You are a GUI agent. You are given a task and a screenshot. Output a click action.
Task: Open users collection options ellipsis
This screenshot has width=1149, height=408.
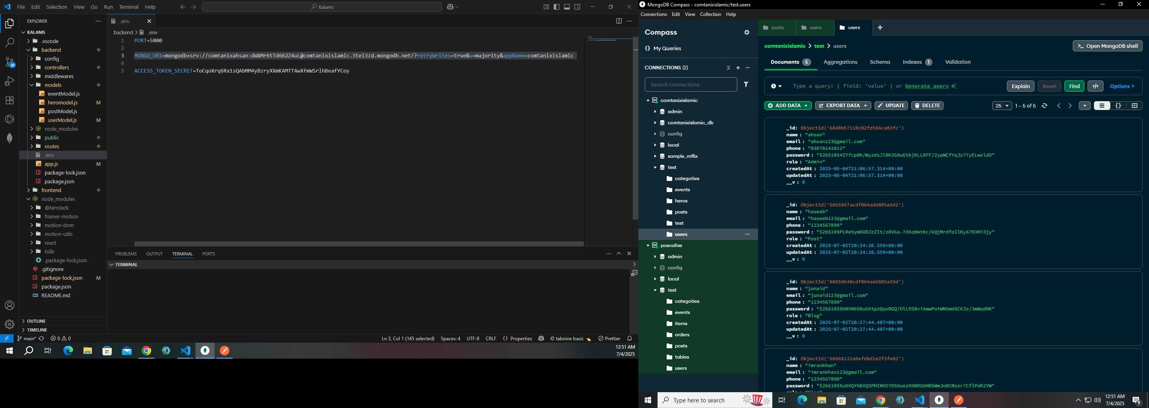point(748,234)
